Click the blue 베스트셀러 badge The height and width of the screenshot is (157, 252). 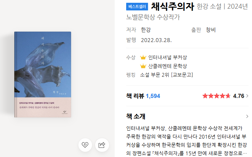tap(137, 7)
